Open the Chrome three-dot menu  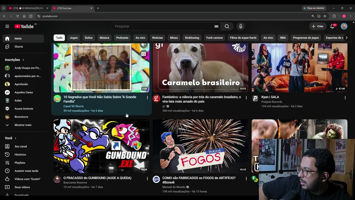click(351, 16)
